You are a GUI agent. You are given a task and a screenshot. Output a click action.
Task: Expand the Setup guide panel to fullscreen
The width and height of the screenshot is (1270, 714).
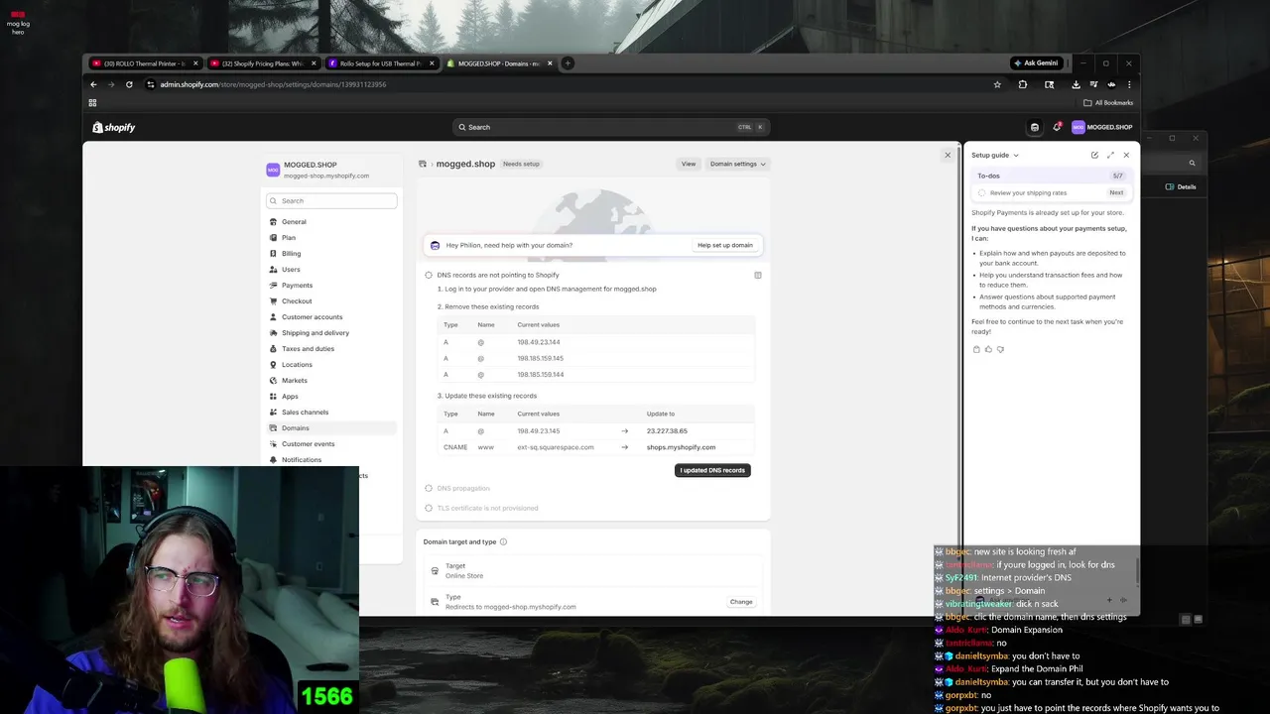[1110, 155]
